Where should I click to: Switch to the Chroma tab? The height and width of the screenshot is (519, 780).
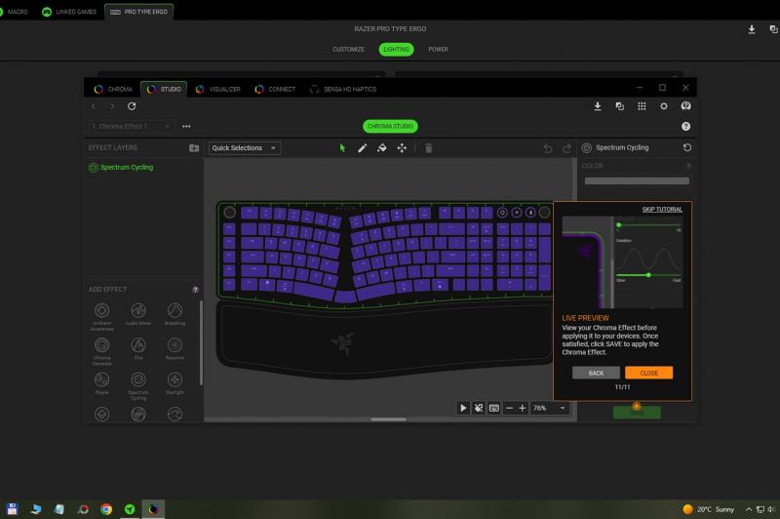(x=113, y=89)
